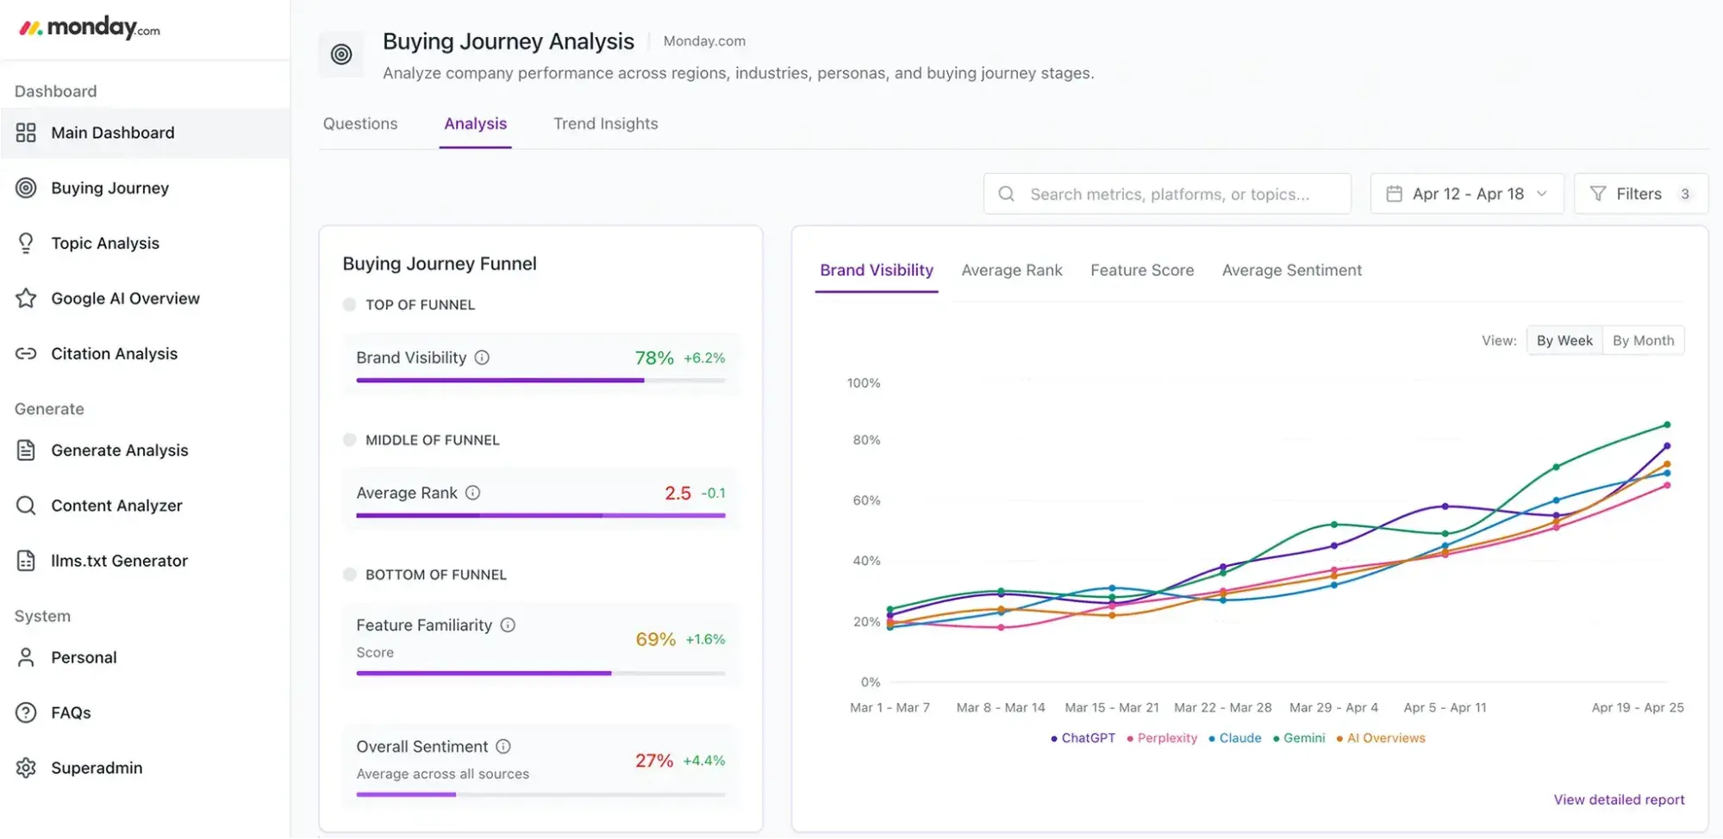This screenshot has width=1723, height=839.
Task: Toggle Perplexity in the chart legend
Action: point(1161,738)
